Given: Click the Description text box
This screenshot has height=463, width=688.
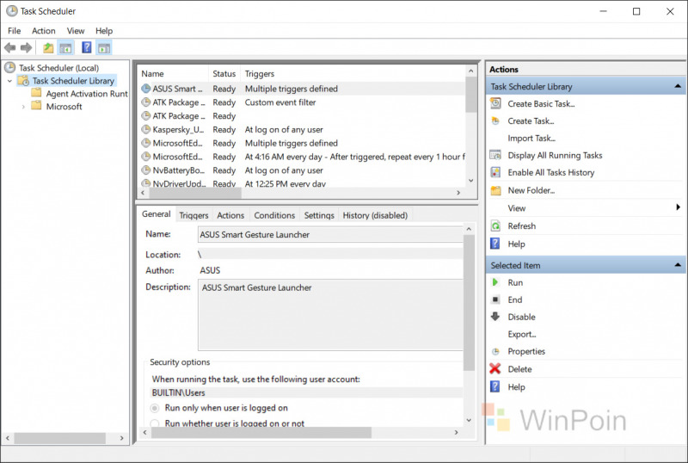Looking at the screenshot, I should tap(330, 314).
